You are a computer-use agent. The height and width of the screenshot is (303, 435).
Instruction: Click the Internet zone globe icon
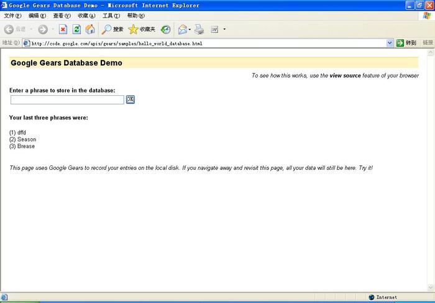[x=372, y=297]
